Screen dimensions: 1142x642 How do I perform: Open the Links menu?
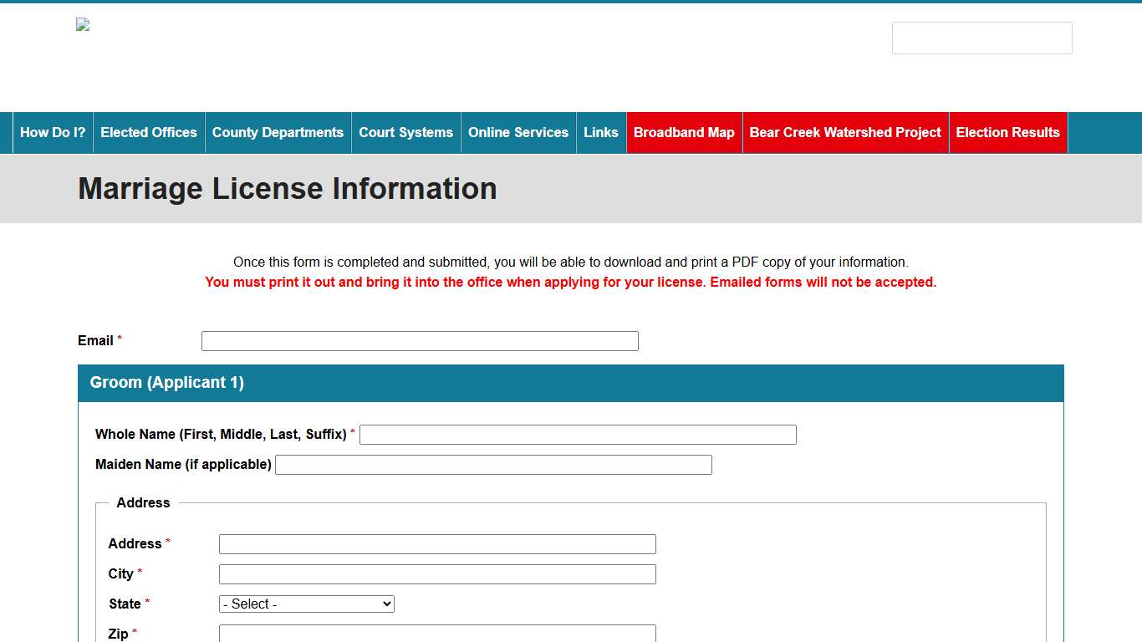click(x=600, y=132)
